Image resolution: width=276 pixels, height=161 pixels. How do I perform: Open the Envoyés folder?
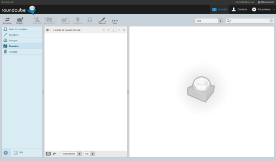coord(22,41)
